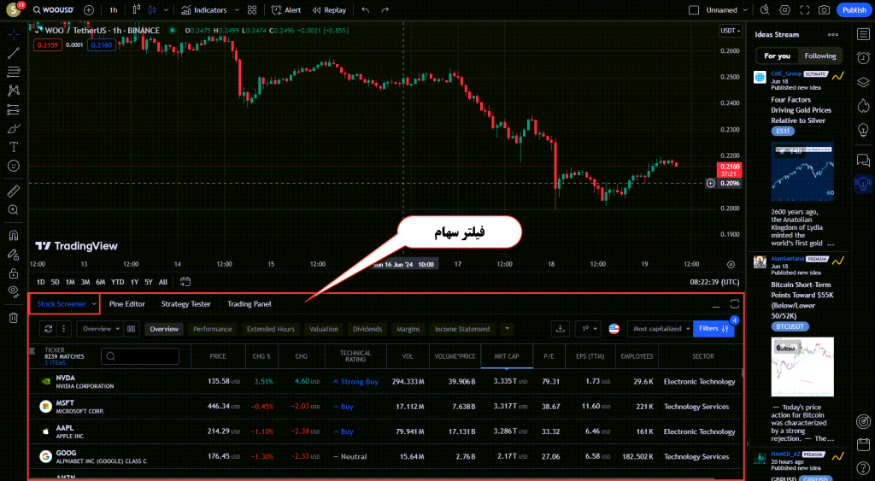Image resolution: width=875 pixels, height=481 pixels.
Task: Create an Alert
Action: tap(285, 10)
